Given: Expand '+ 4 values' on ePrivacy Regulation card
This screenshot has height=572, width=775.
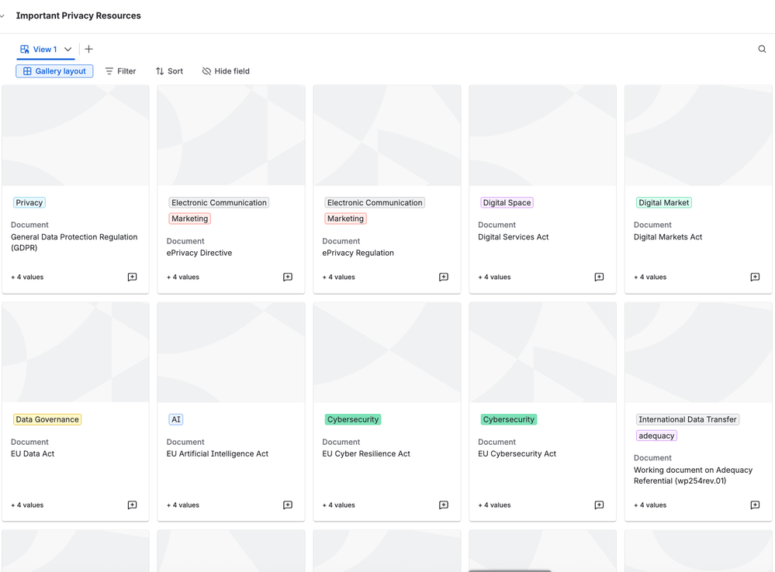Looking at the screenshot, I should pyautogui.click(x=338, y=277).
